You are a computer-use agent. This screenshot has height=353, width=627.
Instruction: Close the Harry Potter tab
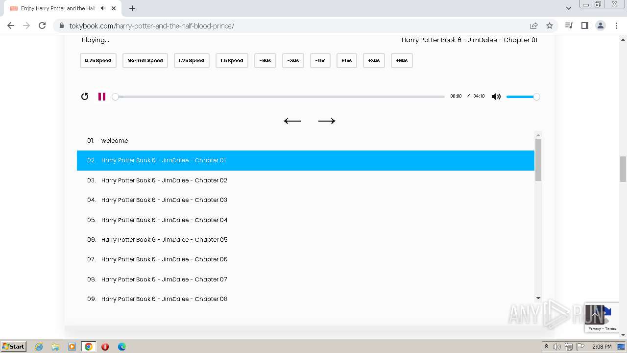coord(114,8)
